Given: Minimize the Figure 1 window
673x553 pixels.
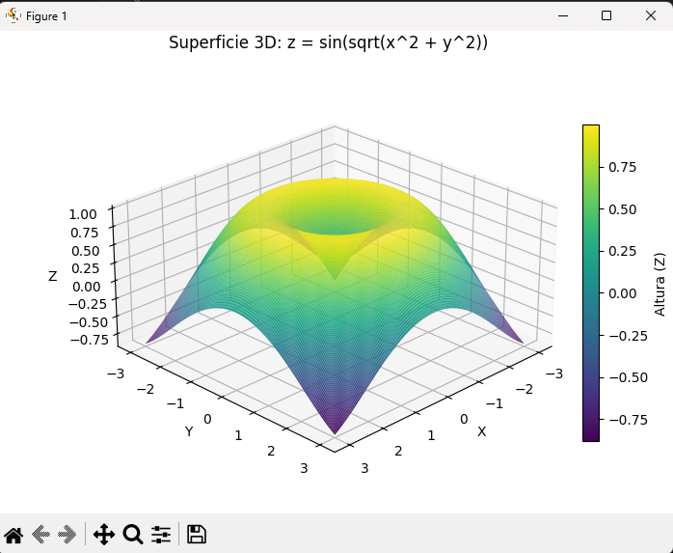Looking at the screenshot, I should (x=561, y=15).
